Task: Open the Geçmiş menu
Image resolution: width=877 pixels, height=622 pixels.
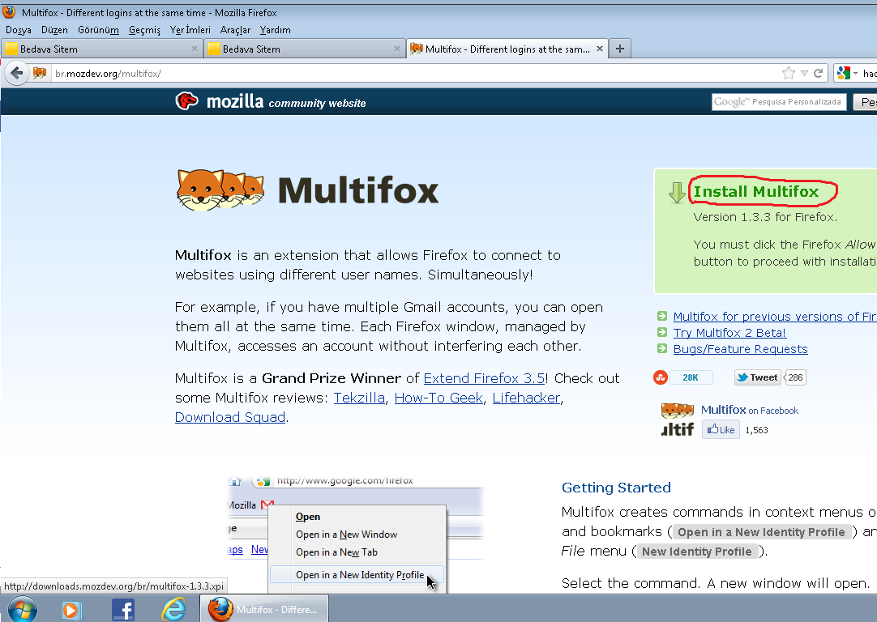Action: pos(144,30)
